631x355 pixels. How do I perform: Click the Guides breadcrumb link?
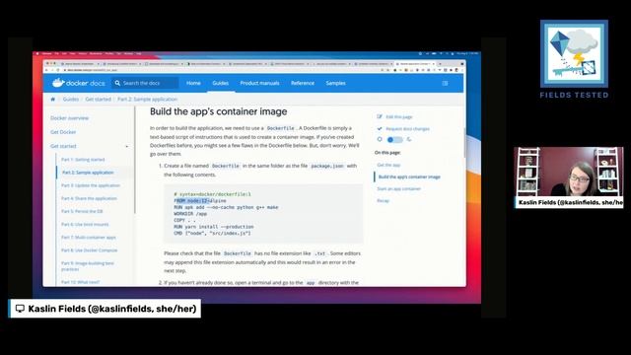[71, 99]
